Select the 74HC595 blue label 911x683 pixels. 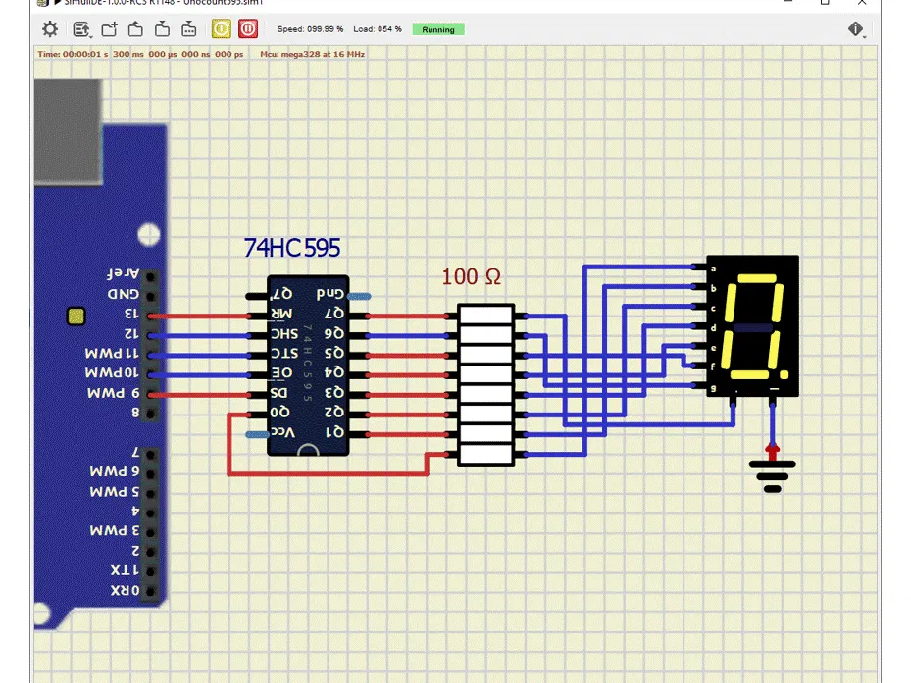[x=291, y=248]
